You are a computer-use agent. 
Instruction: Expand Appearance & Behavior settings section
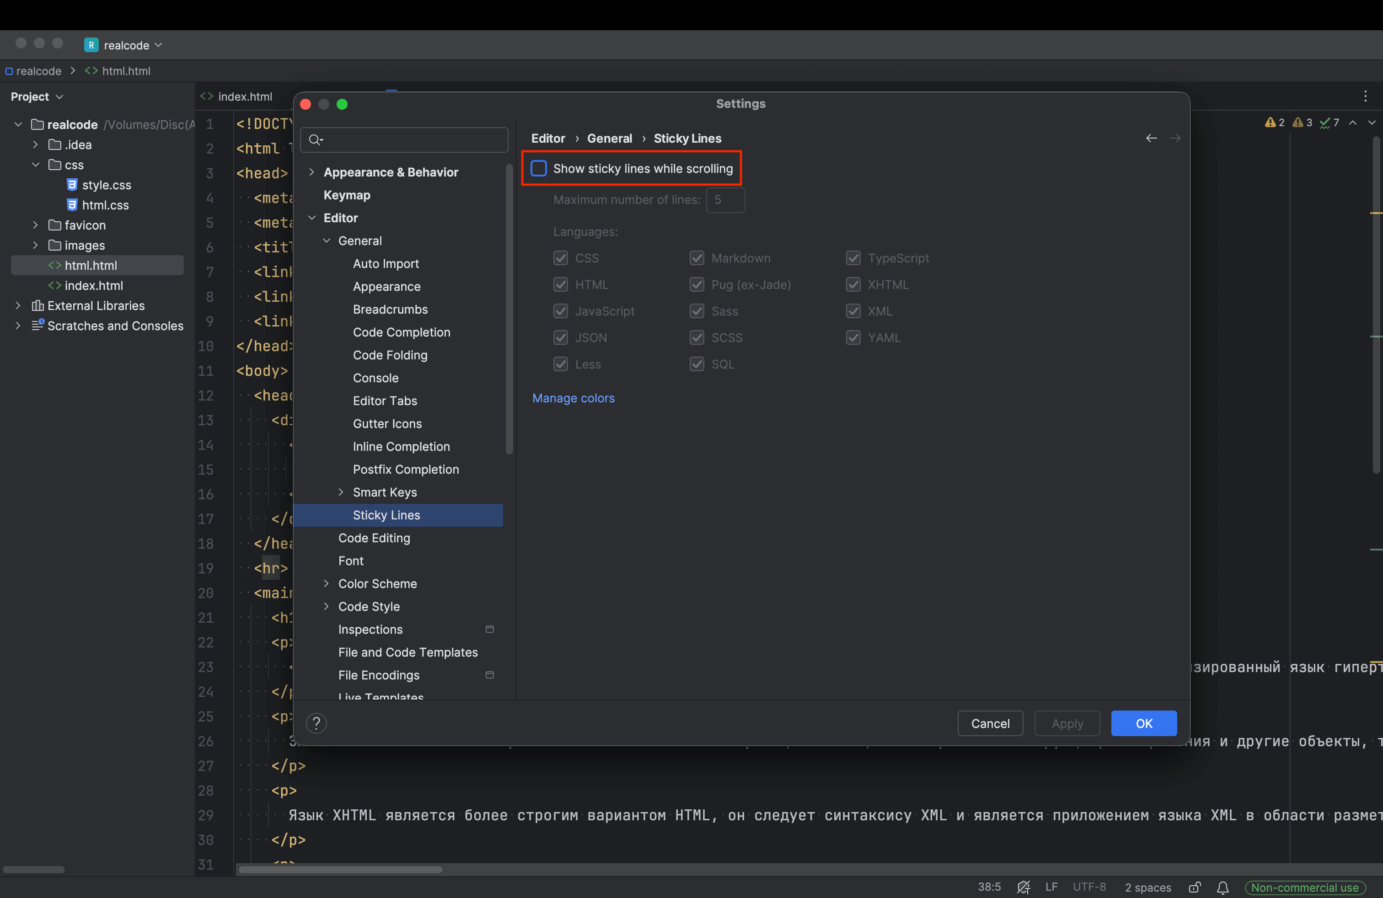click(x=312, y=172)
